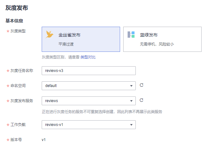The image size is (206, 147).
Task: Click the canary bird icon
Action: (x=50, y=34)
